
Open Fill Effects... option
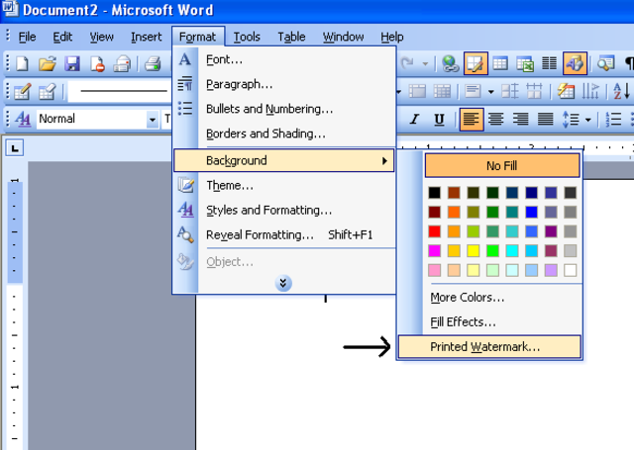pos(463,322)
